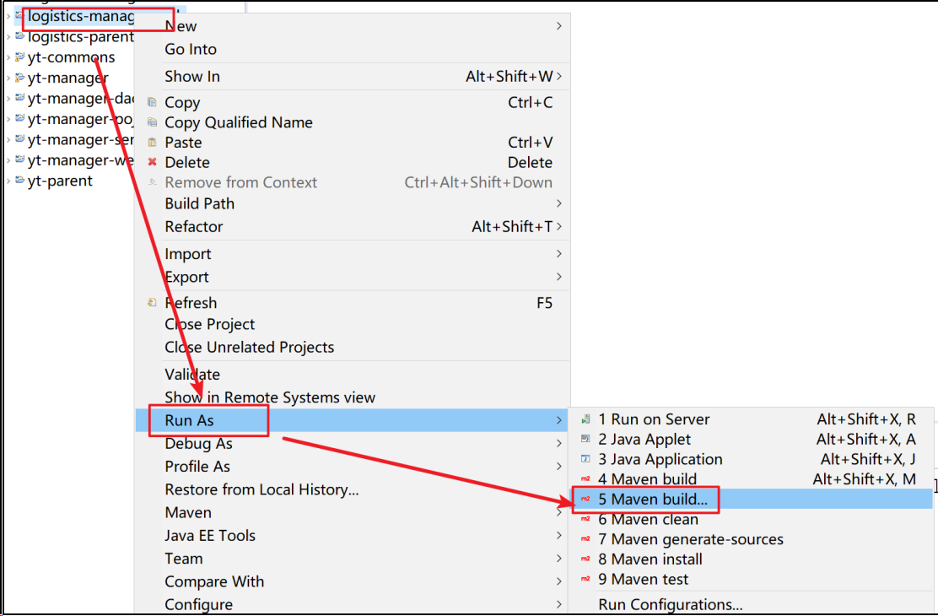Expand the logistics-parent project node
938x616 pixels.
(8, 36)
